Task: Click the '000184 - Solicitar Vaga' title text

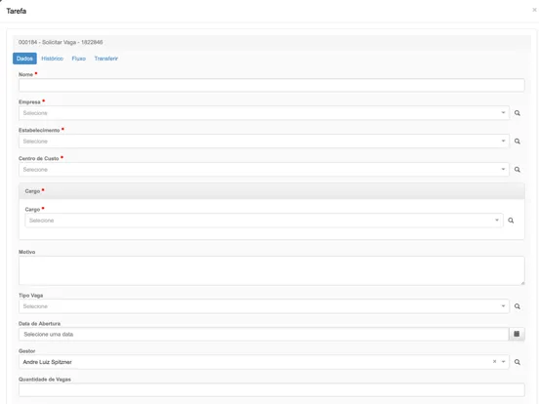Action: click(61, 42)
